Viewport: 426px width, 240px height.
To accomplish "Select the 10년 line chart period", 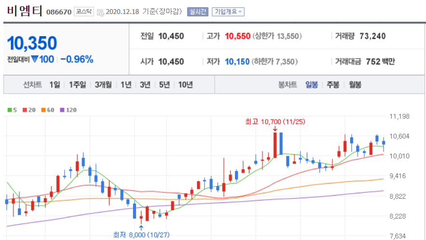I will tap(185, 85).
